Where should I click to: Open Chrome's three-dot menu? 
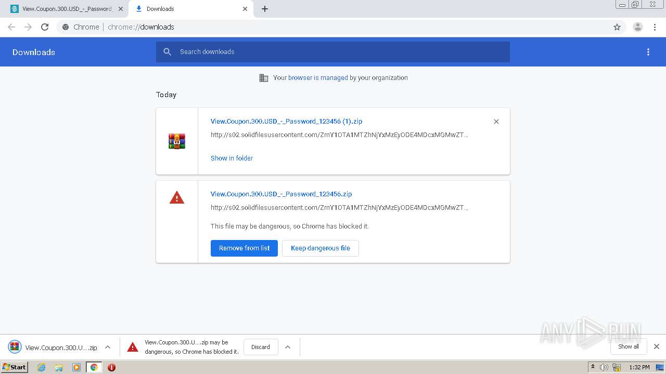655,27
